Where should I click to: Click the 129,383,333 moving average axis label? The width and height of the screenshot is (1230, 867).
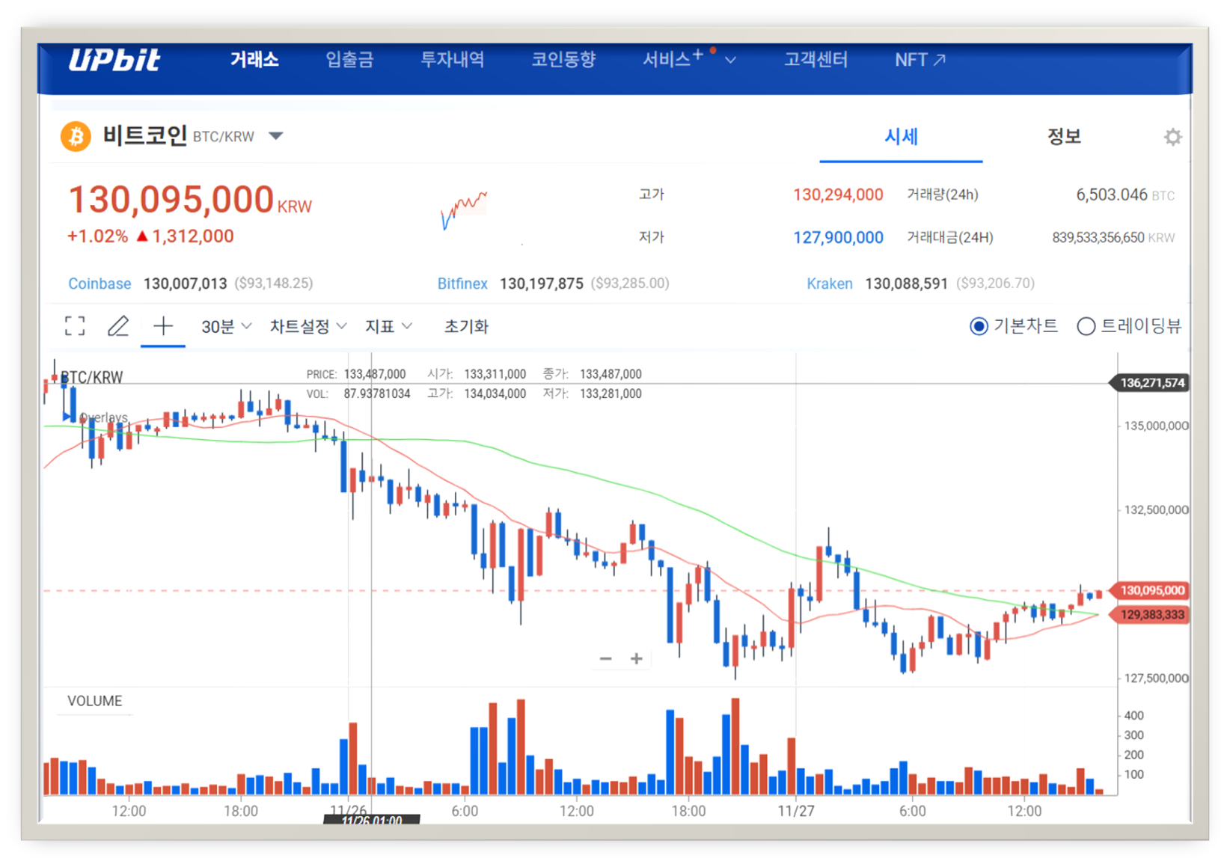pos(1151,615)
